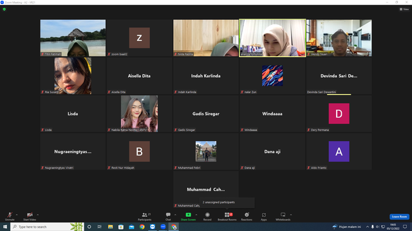The image size is (412, 231).
Task: Open the taskbar clock and date
Action: [x=393, y=227]
